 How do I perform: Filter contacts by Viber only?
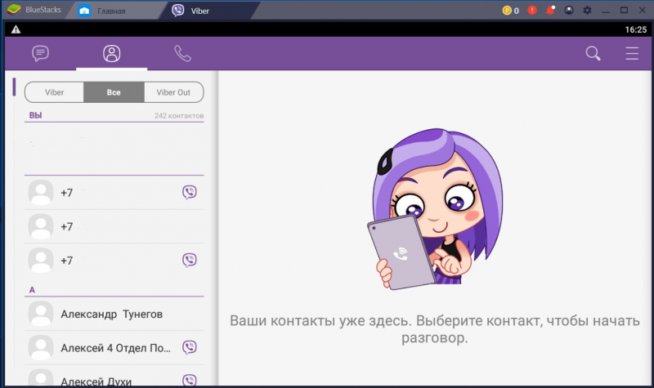pos(54,92)
